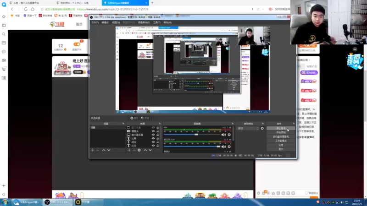Reload the Douyu page

coord(26,9)
